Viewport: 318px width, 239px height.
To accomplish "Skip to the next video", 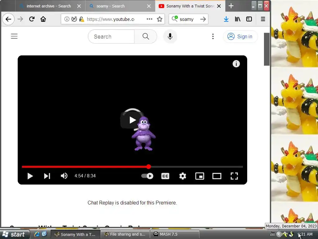I will [47, 176].
